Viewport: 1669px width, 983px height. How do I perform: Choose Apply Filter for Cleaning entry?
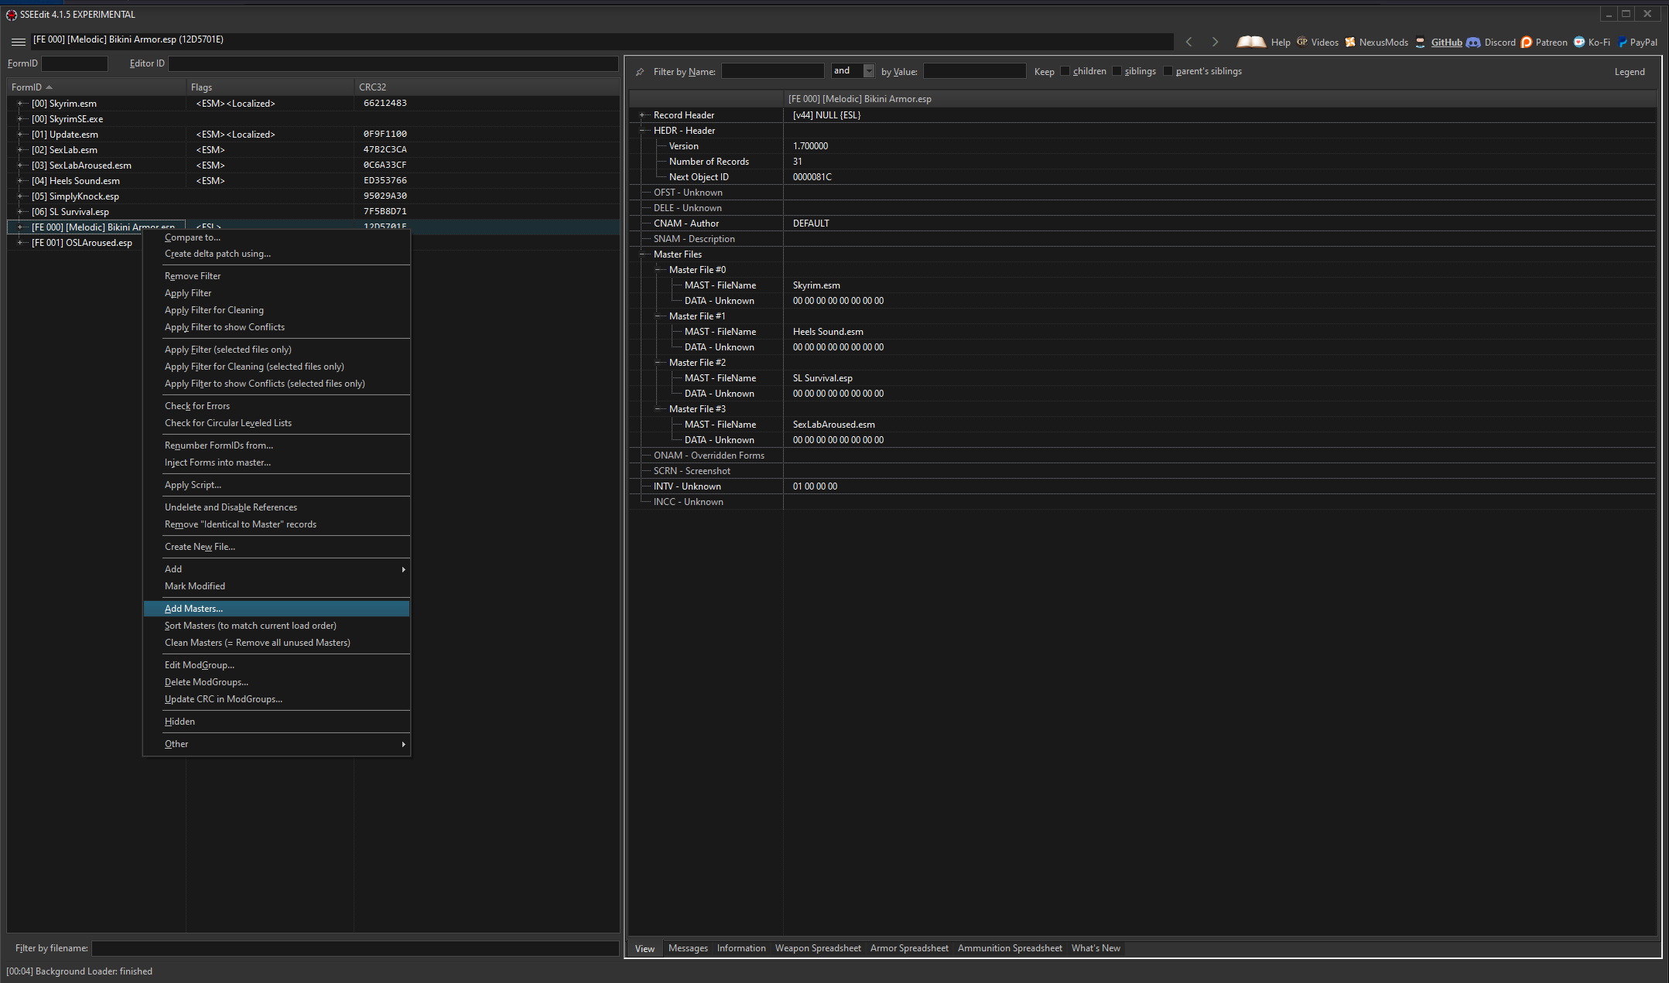click(276, 310)
